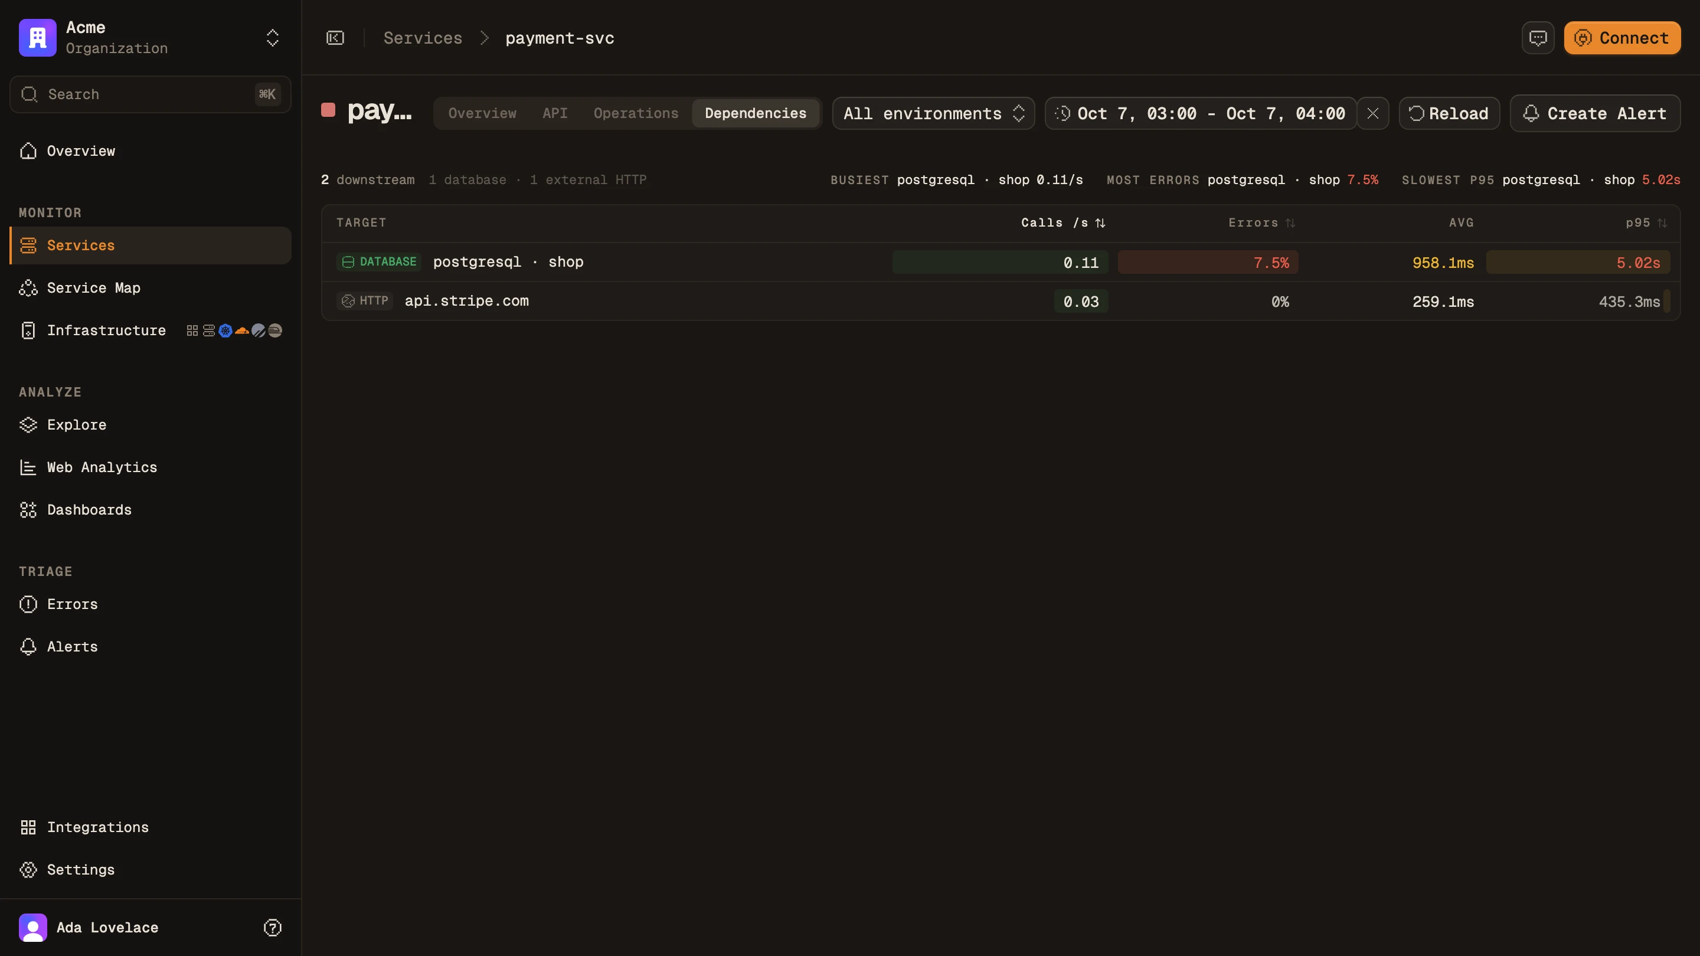Open the Dashboards page
Image resolution: width=1700 pixels, height=956 pixels.
pyautogui.click(x=151, y=510)
